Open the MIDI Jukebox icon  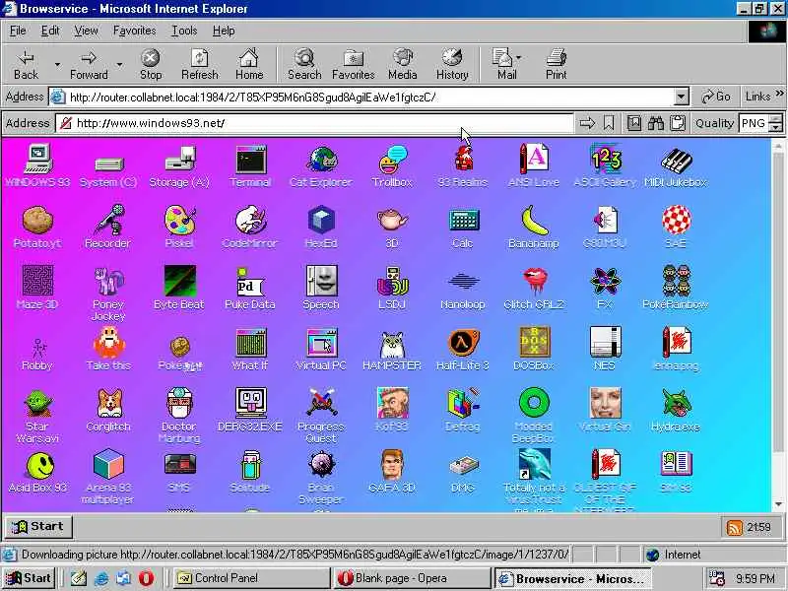coord(676,165)
